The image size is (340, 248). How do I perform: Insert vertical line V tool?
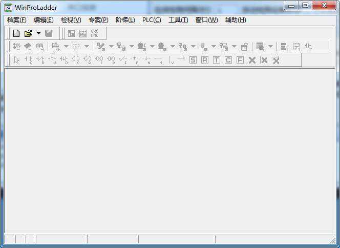[172, 60]
